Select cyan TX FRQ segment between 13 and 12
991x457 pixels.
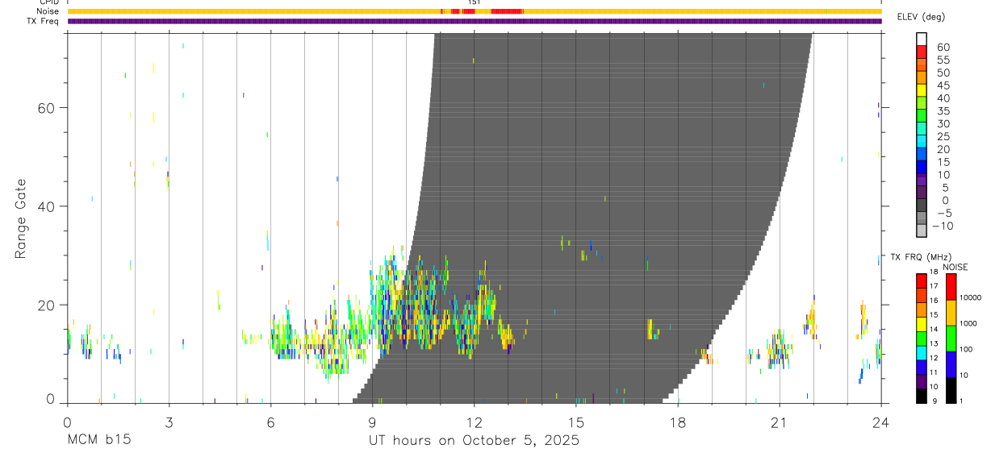(x=921, y=351)
